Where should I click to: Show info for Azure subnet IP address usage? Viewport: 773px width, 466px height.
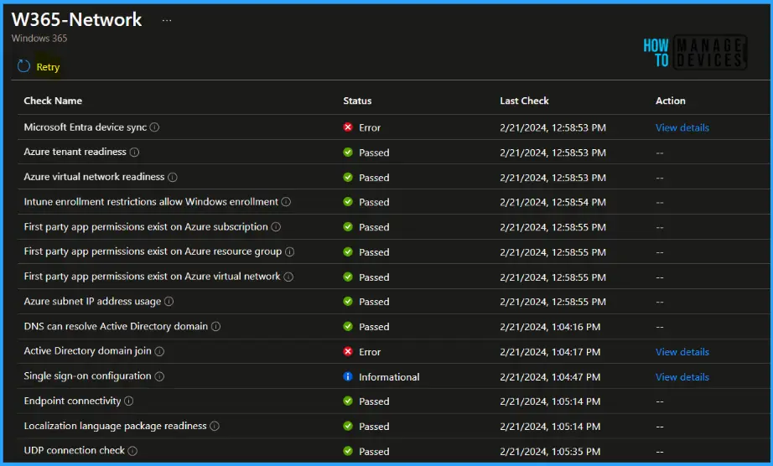coord(169,301)
